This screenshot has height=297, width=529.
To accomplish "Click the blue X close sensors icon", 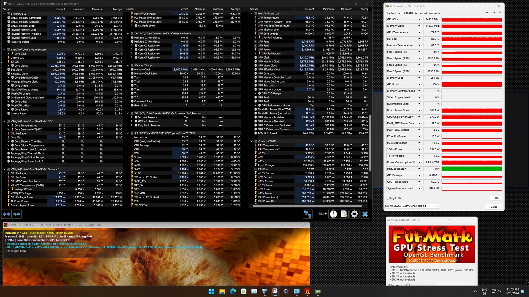I will click(365, 214).
